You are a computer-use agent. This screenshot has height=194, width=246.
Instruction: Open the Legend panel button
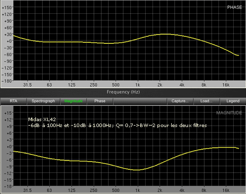(x=233, y=101)
